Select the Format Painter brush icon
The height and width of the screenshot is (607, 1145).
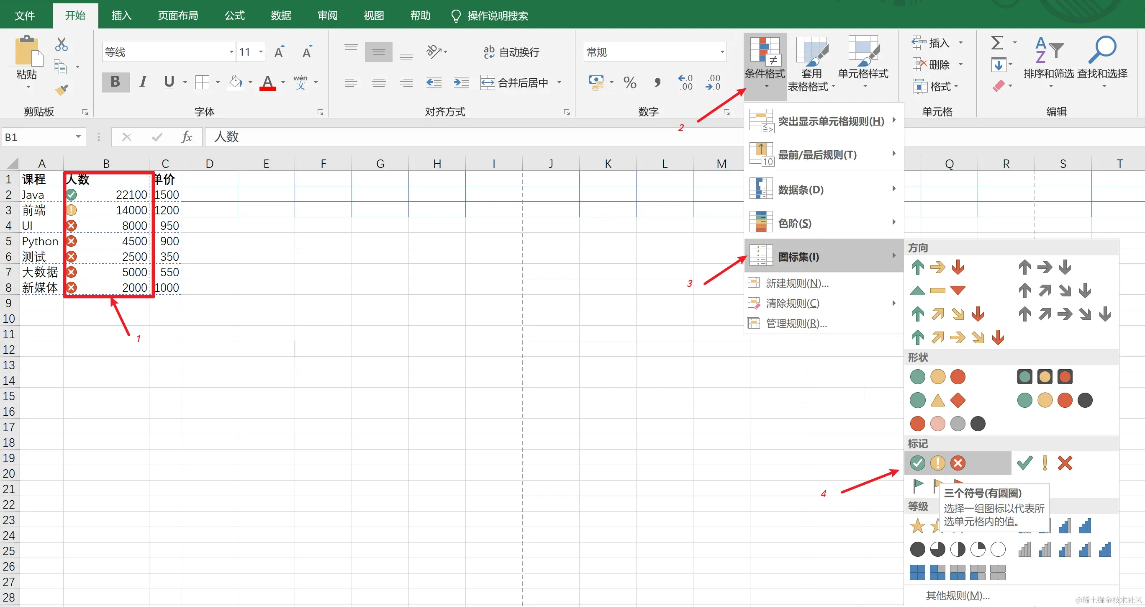click(62, 90)
